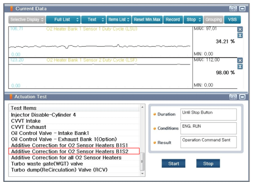Maximize the Current Data panel
This screenshot has width=253, height=185.
click(x=242, y=8)
